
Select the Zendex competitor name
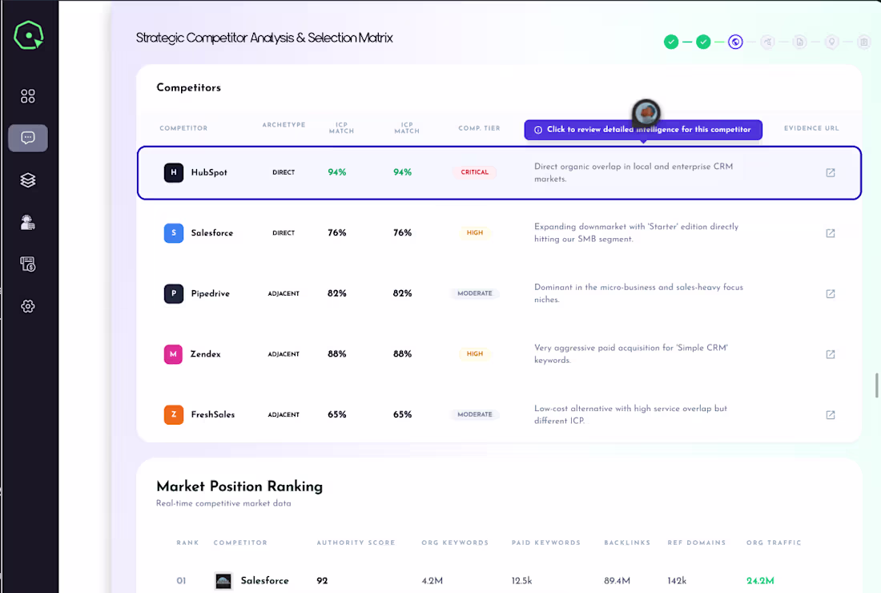click(206, 354)
